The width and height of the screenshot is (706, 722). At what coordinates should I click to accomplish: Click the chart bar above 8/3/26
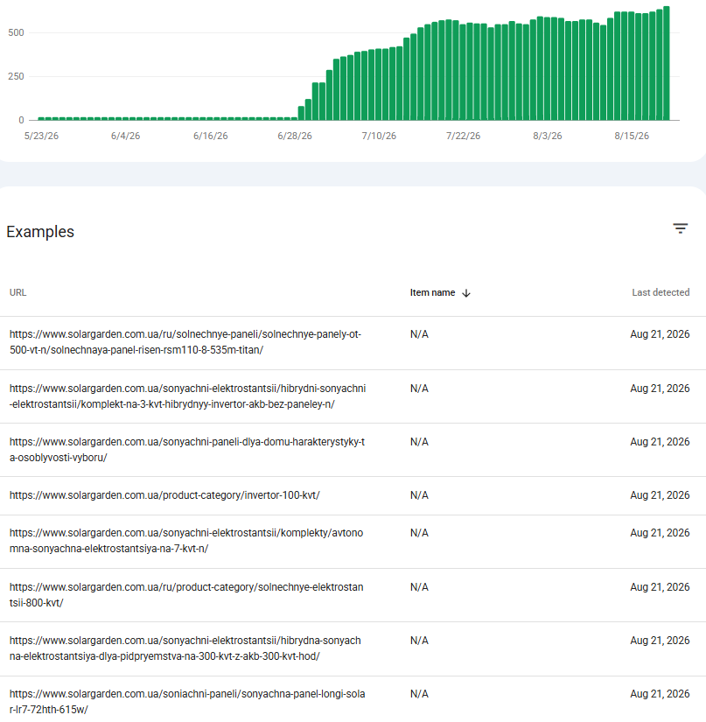click(x=547, y=68)
